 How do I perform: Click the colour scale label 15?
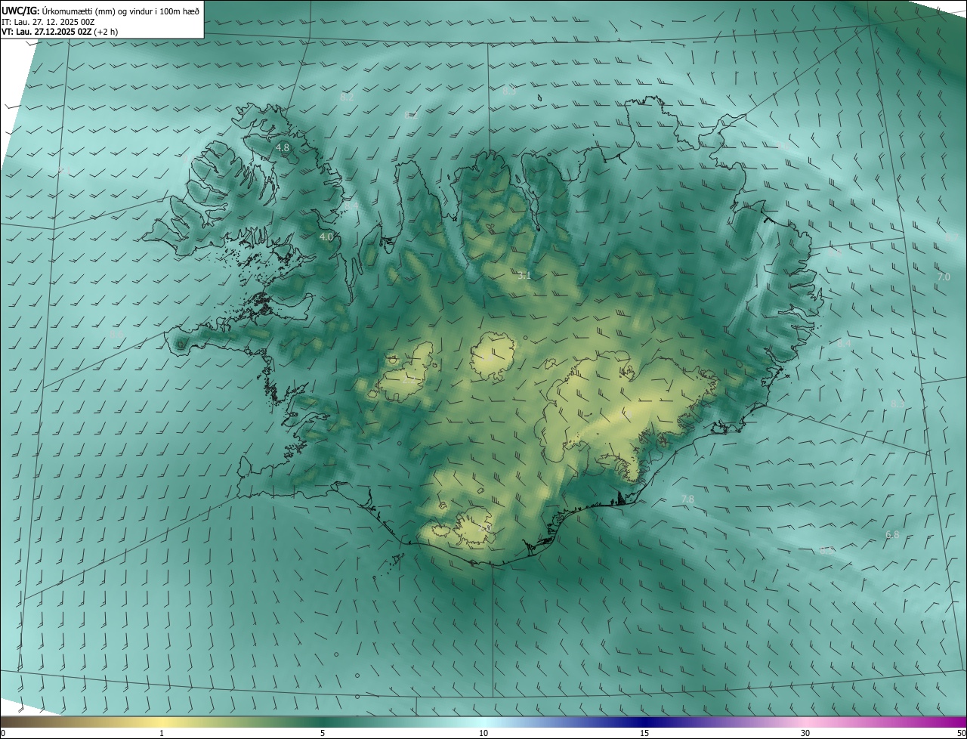click(x=644, y=733)
